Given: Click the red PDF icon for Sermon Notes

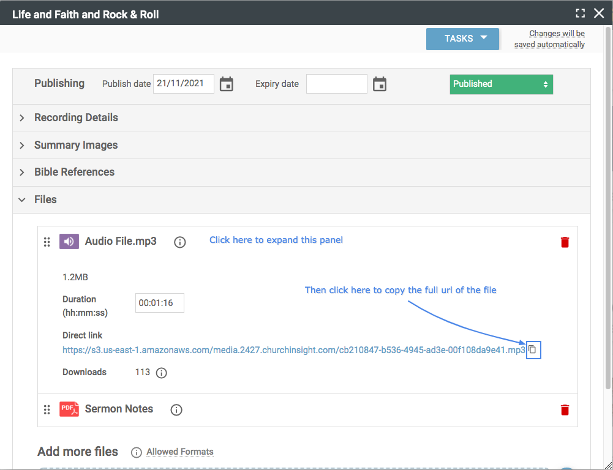Looking at the screenshot, I should tap(69, 409).
